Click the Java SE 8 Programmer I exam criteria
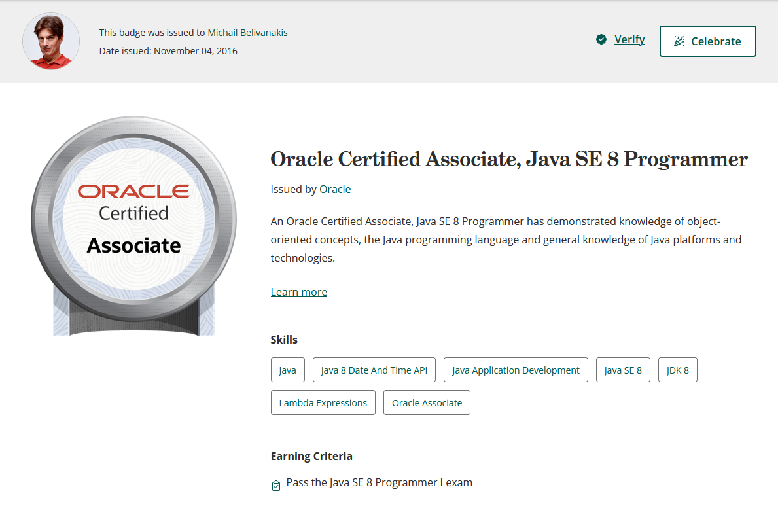 (x=379, y=482)
